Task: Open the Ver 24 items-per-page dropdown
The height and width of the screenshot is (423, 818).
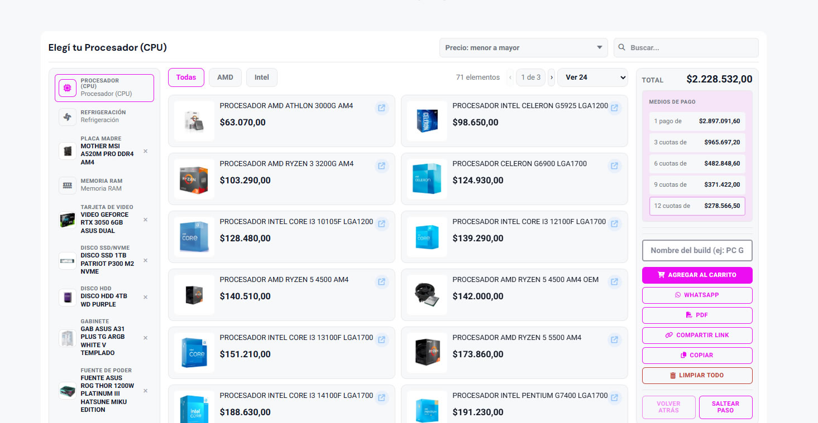Action: pos(592,77)
